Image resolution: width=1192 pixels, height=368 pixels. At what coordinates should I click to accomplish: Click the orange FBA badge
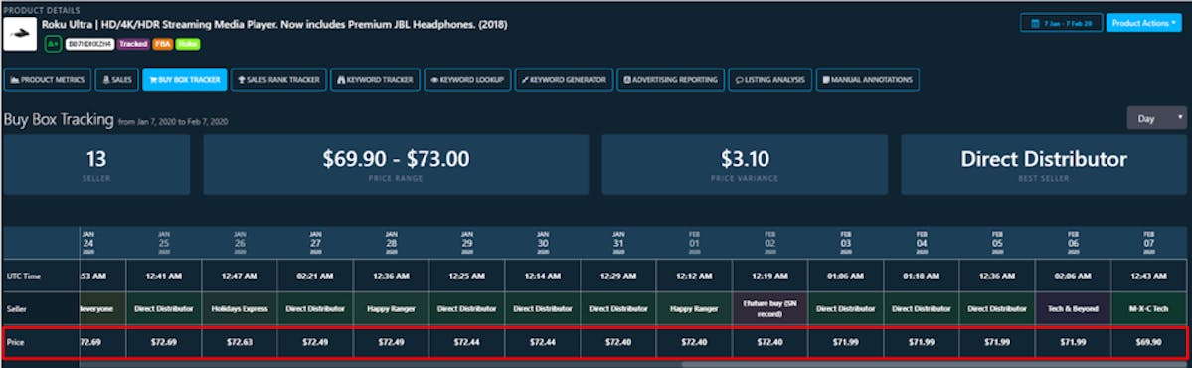pos(162,44)
